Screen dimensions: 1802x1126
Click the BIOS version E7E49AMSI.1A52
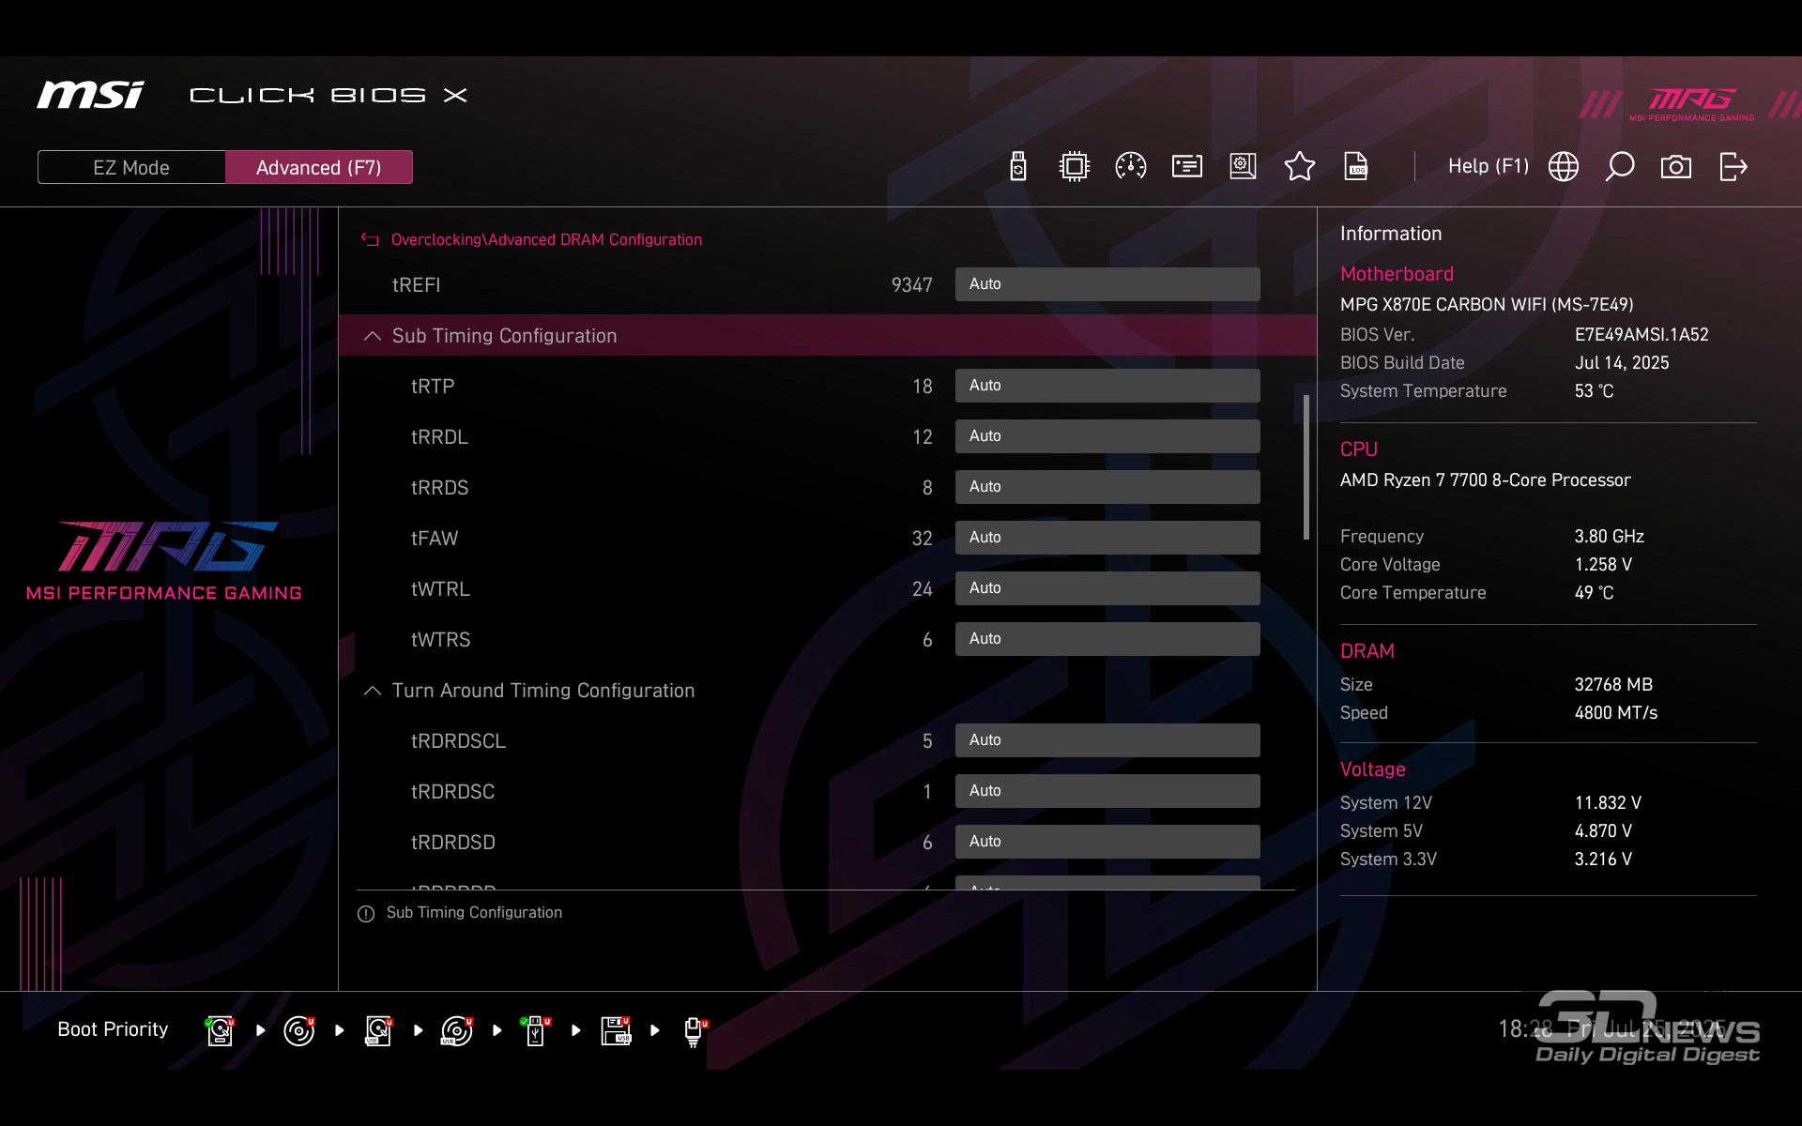pyautogui.click(x=1642, y=335)
